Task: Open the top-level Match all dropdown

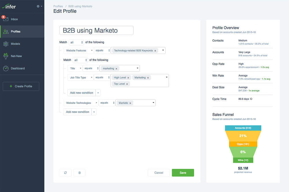Action: (76, 43)
